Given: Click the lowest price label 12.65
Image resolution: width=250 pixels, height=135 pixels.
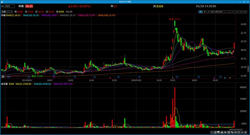Looking at the screenshot, I should coord(37,76).
